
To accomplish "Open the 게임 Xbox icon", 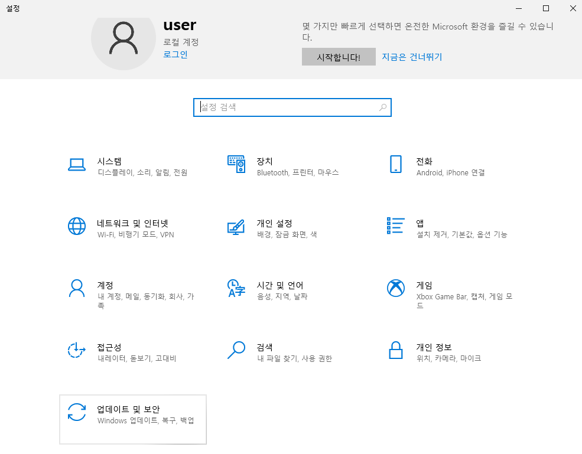I will [x=396, y=288].
